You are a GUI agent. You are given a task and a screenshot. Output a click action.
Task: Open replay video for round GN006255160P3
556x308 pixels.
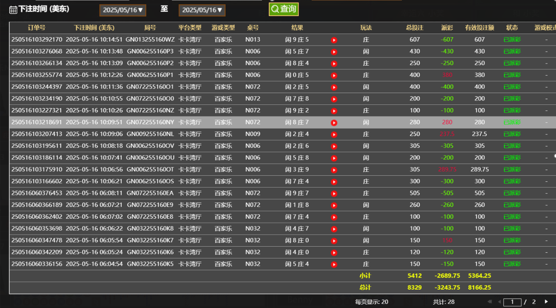pos(334,52)
